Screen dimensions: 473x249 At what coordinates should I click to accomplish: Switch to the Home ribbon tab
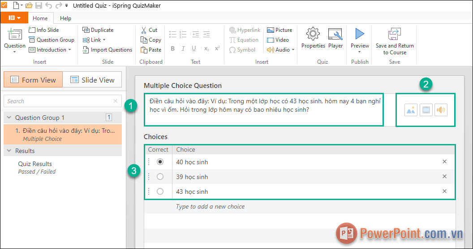point(40,18)
